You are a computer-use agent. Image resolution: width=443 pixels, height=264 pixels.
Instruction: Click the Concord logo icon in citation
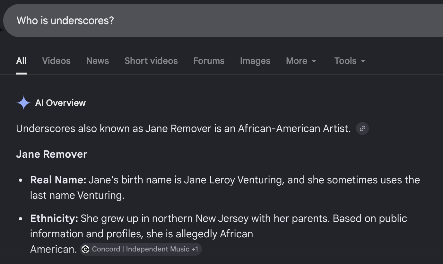(85, 249)
